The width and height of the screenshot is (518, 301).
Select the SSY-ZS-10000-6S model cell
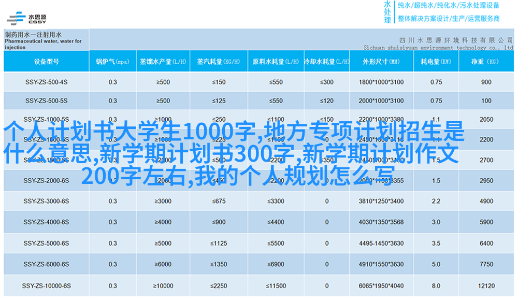coord(46,285)
